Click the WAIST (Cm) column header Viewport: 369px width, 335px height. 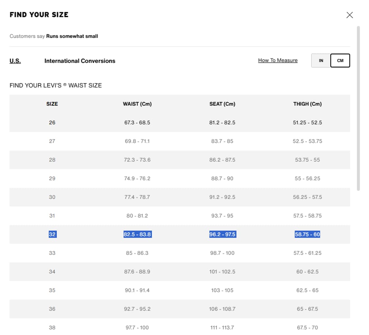tap(137, 104)
